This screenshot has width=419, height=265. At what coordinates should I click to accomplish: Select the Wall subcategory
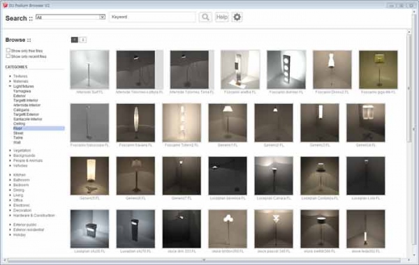(x=17, y=142)
